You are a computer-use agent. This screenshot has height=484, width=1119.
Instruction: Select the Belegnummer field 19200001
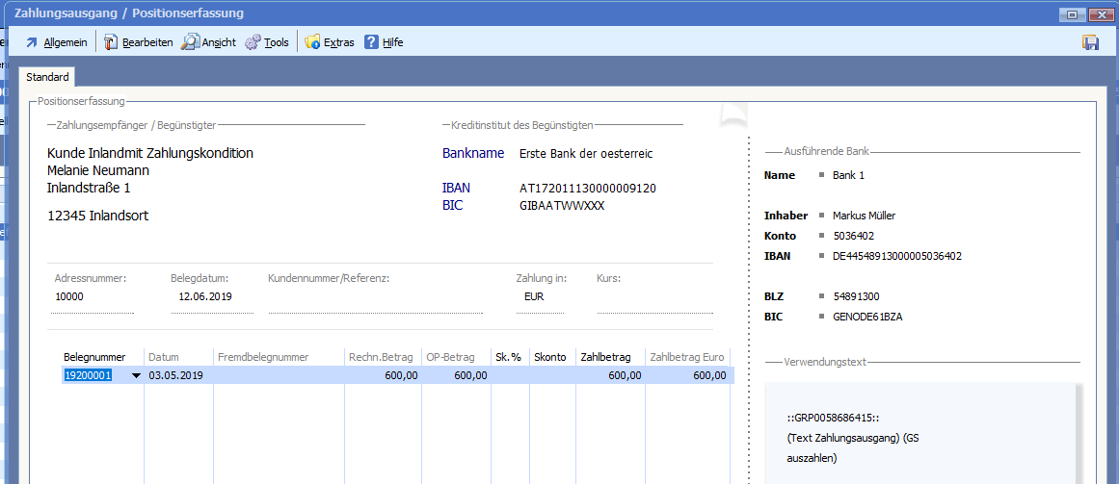pos(89,375)
